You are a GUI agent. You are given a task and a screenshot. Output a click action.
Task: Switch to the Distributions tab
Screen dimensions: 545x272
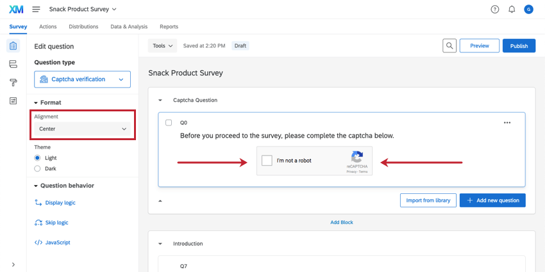83,27
